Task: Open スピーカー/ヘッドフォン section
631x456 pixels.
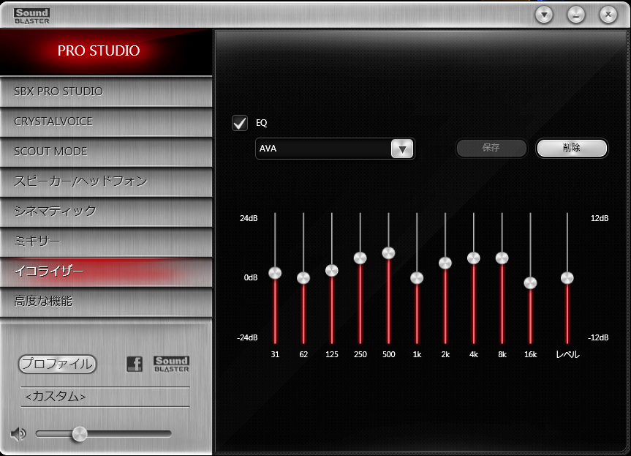Action: pos(106,182)
